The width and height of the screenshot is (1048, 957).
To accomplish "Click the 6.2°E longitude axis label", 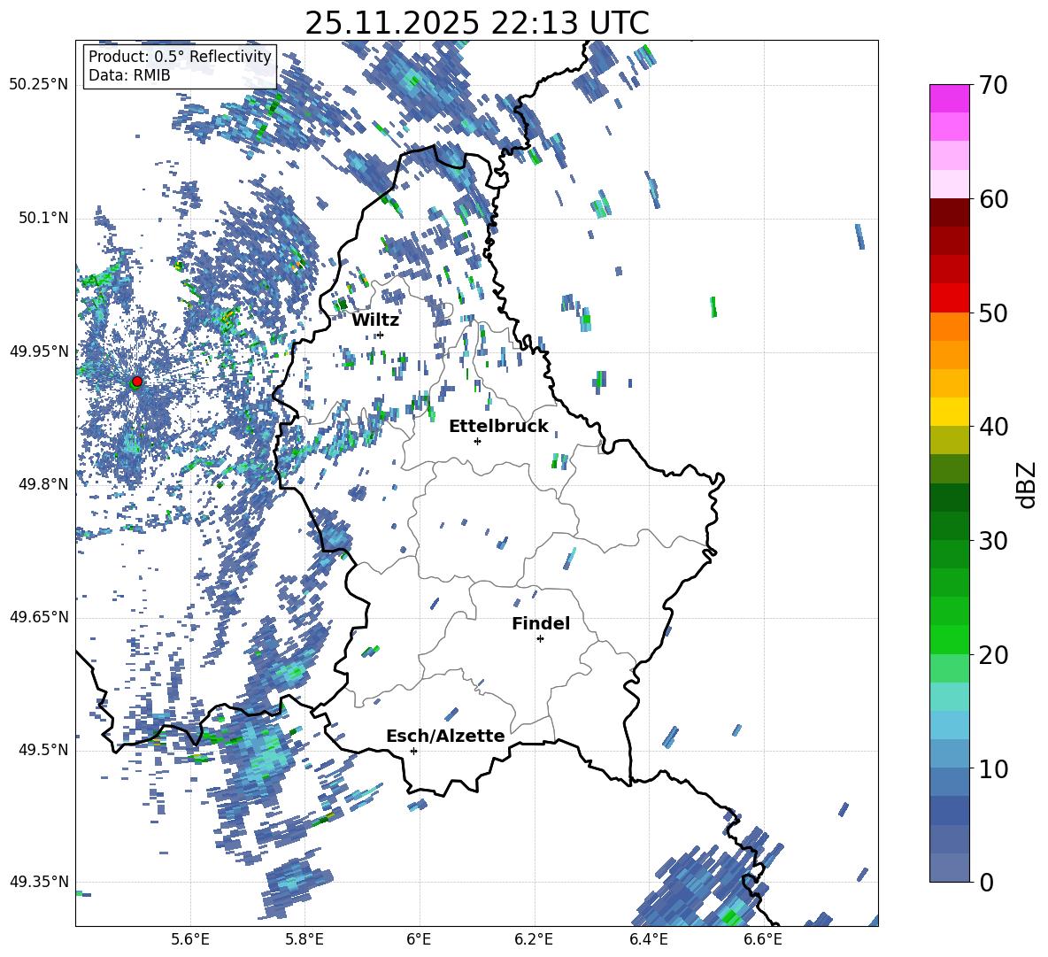I will pos(534,939).
